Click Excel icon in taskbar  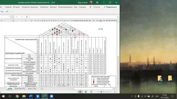[x=45, y=96]
